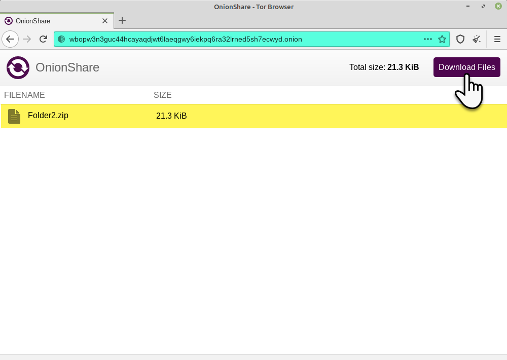Click the New Identity broom icon
Screen dimensions: 507x360
coord(476,39)
